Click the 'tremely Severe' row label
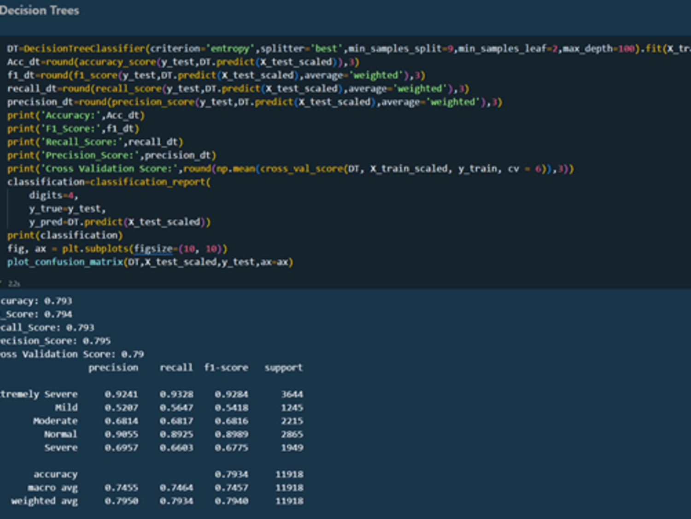The image size is (691, 519). (x=39, y=395)
